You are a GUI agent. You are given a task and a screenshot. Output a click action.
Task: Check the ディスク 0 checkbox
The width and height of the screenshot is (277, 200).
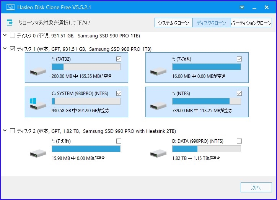tap(12, 35)
